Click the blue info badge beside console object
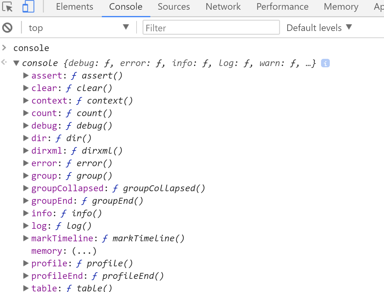The width and height of the screenshot is (384, 292). (325, 63)
